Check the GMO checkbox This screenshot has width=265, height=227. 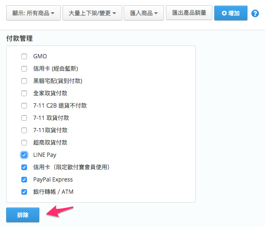pyautogui.click(x=24, y=56)
